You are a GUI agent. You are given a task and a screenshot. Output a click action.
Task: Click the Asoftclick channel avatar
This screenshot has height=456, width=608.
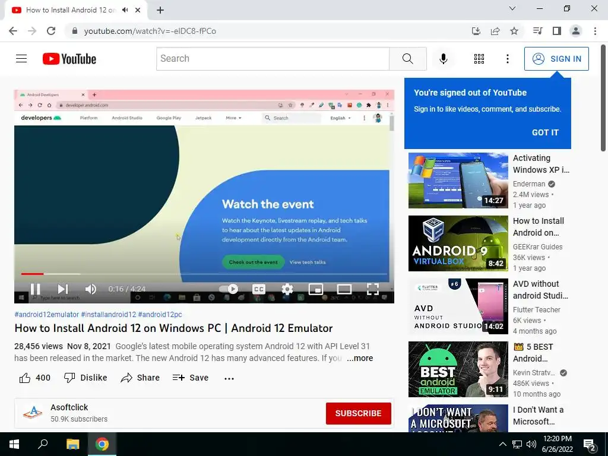click(x=32, y=413)
